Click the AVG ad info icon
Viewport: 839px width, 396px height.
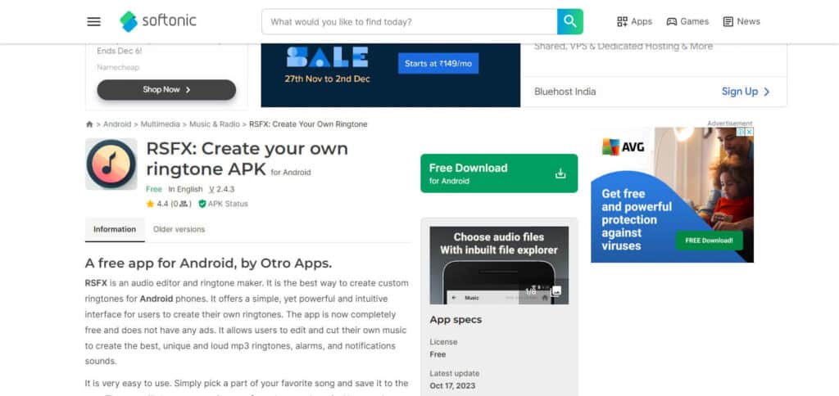(x=741, y=132)
